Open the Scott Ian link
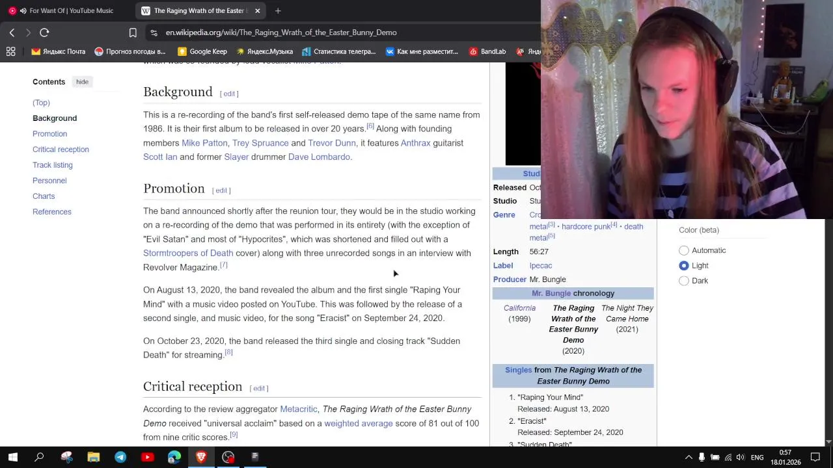 [160, 157]
